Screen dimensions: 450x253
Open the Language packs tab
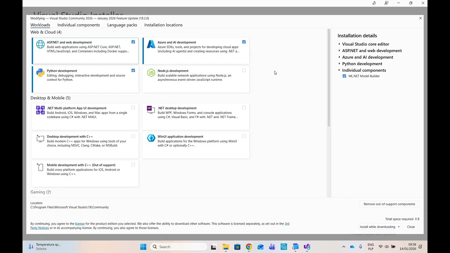coord(122,25)
